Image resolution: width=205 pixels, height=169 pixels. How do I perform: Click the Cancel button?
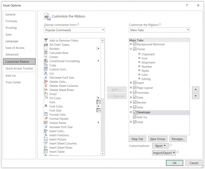pos(194,163)
